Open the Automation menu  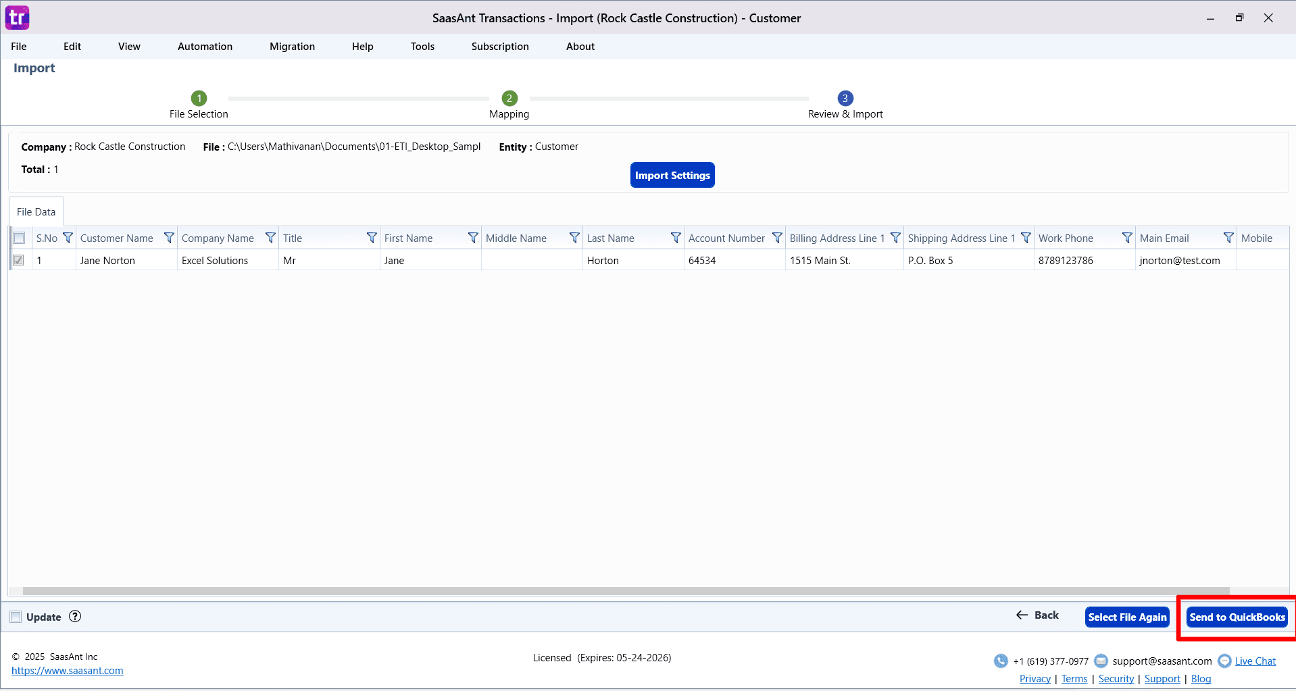pos(205,46)
